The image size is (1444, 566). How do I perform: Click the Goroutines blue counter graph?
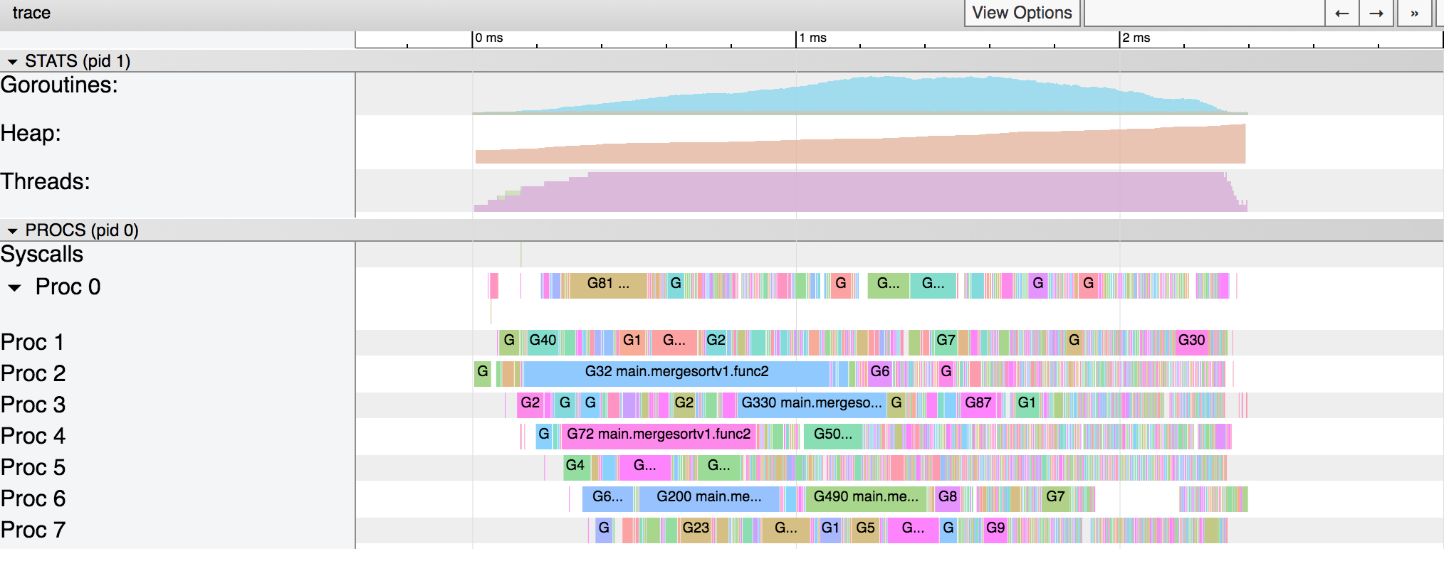(x=860, y=95)
